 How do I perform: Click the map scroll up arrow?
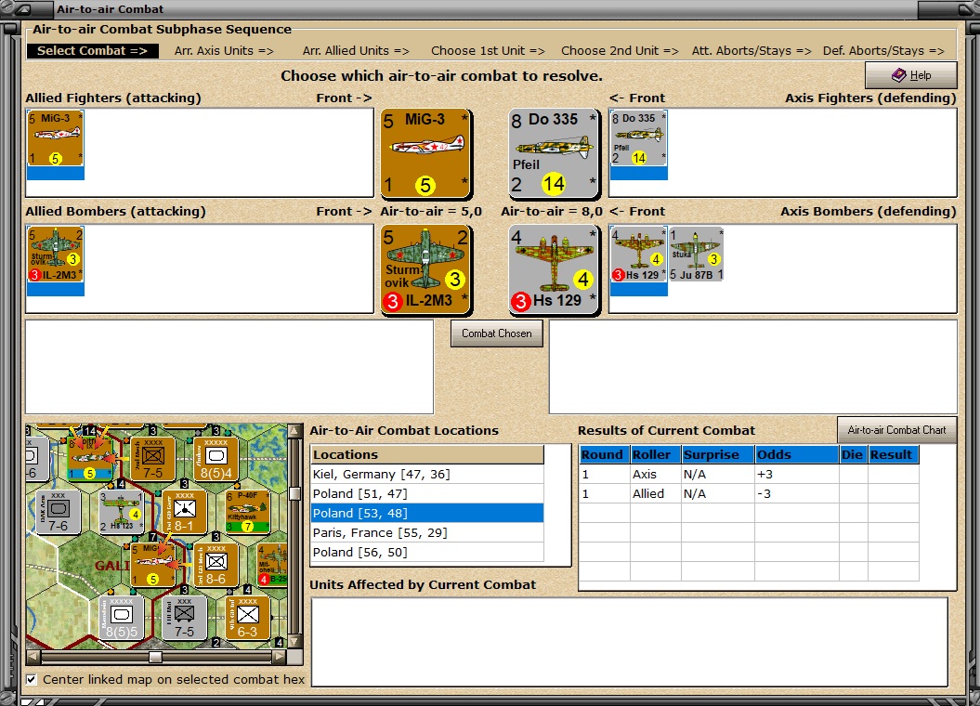click(295, 431)
